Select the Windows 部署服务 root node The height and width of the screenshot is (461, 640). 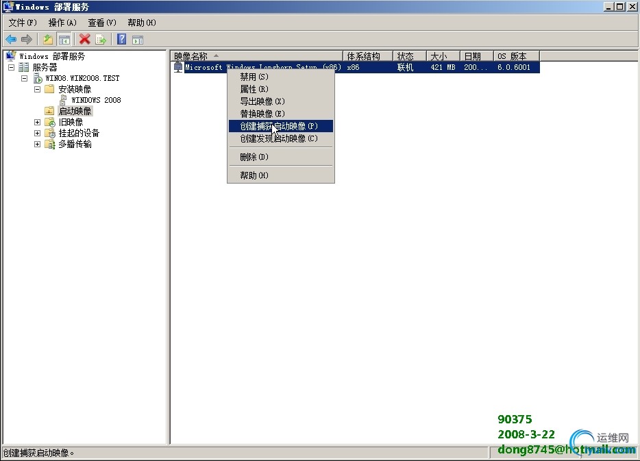(52, 56)
